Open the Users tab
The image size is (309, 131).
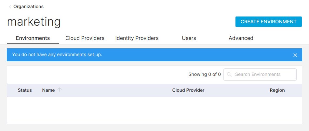click(189, 38)
